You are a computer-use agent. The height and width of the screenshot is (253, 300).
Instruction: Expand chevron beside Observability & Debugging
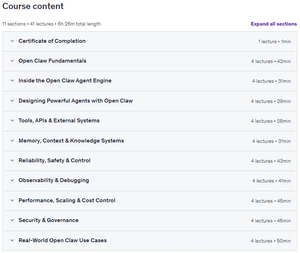(12, 180)
